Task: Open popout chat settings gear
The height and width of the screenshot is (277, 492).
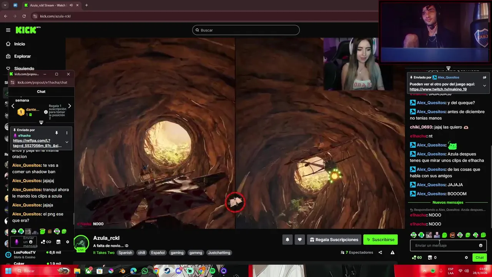Action: [68, 242]
